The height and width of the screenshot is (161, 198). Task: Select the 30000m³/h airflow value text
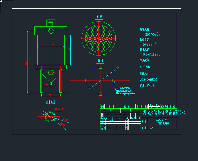150,34
